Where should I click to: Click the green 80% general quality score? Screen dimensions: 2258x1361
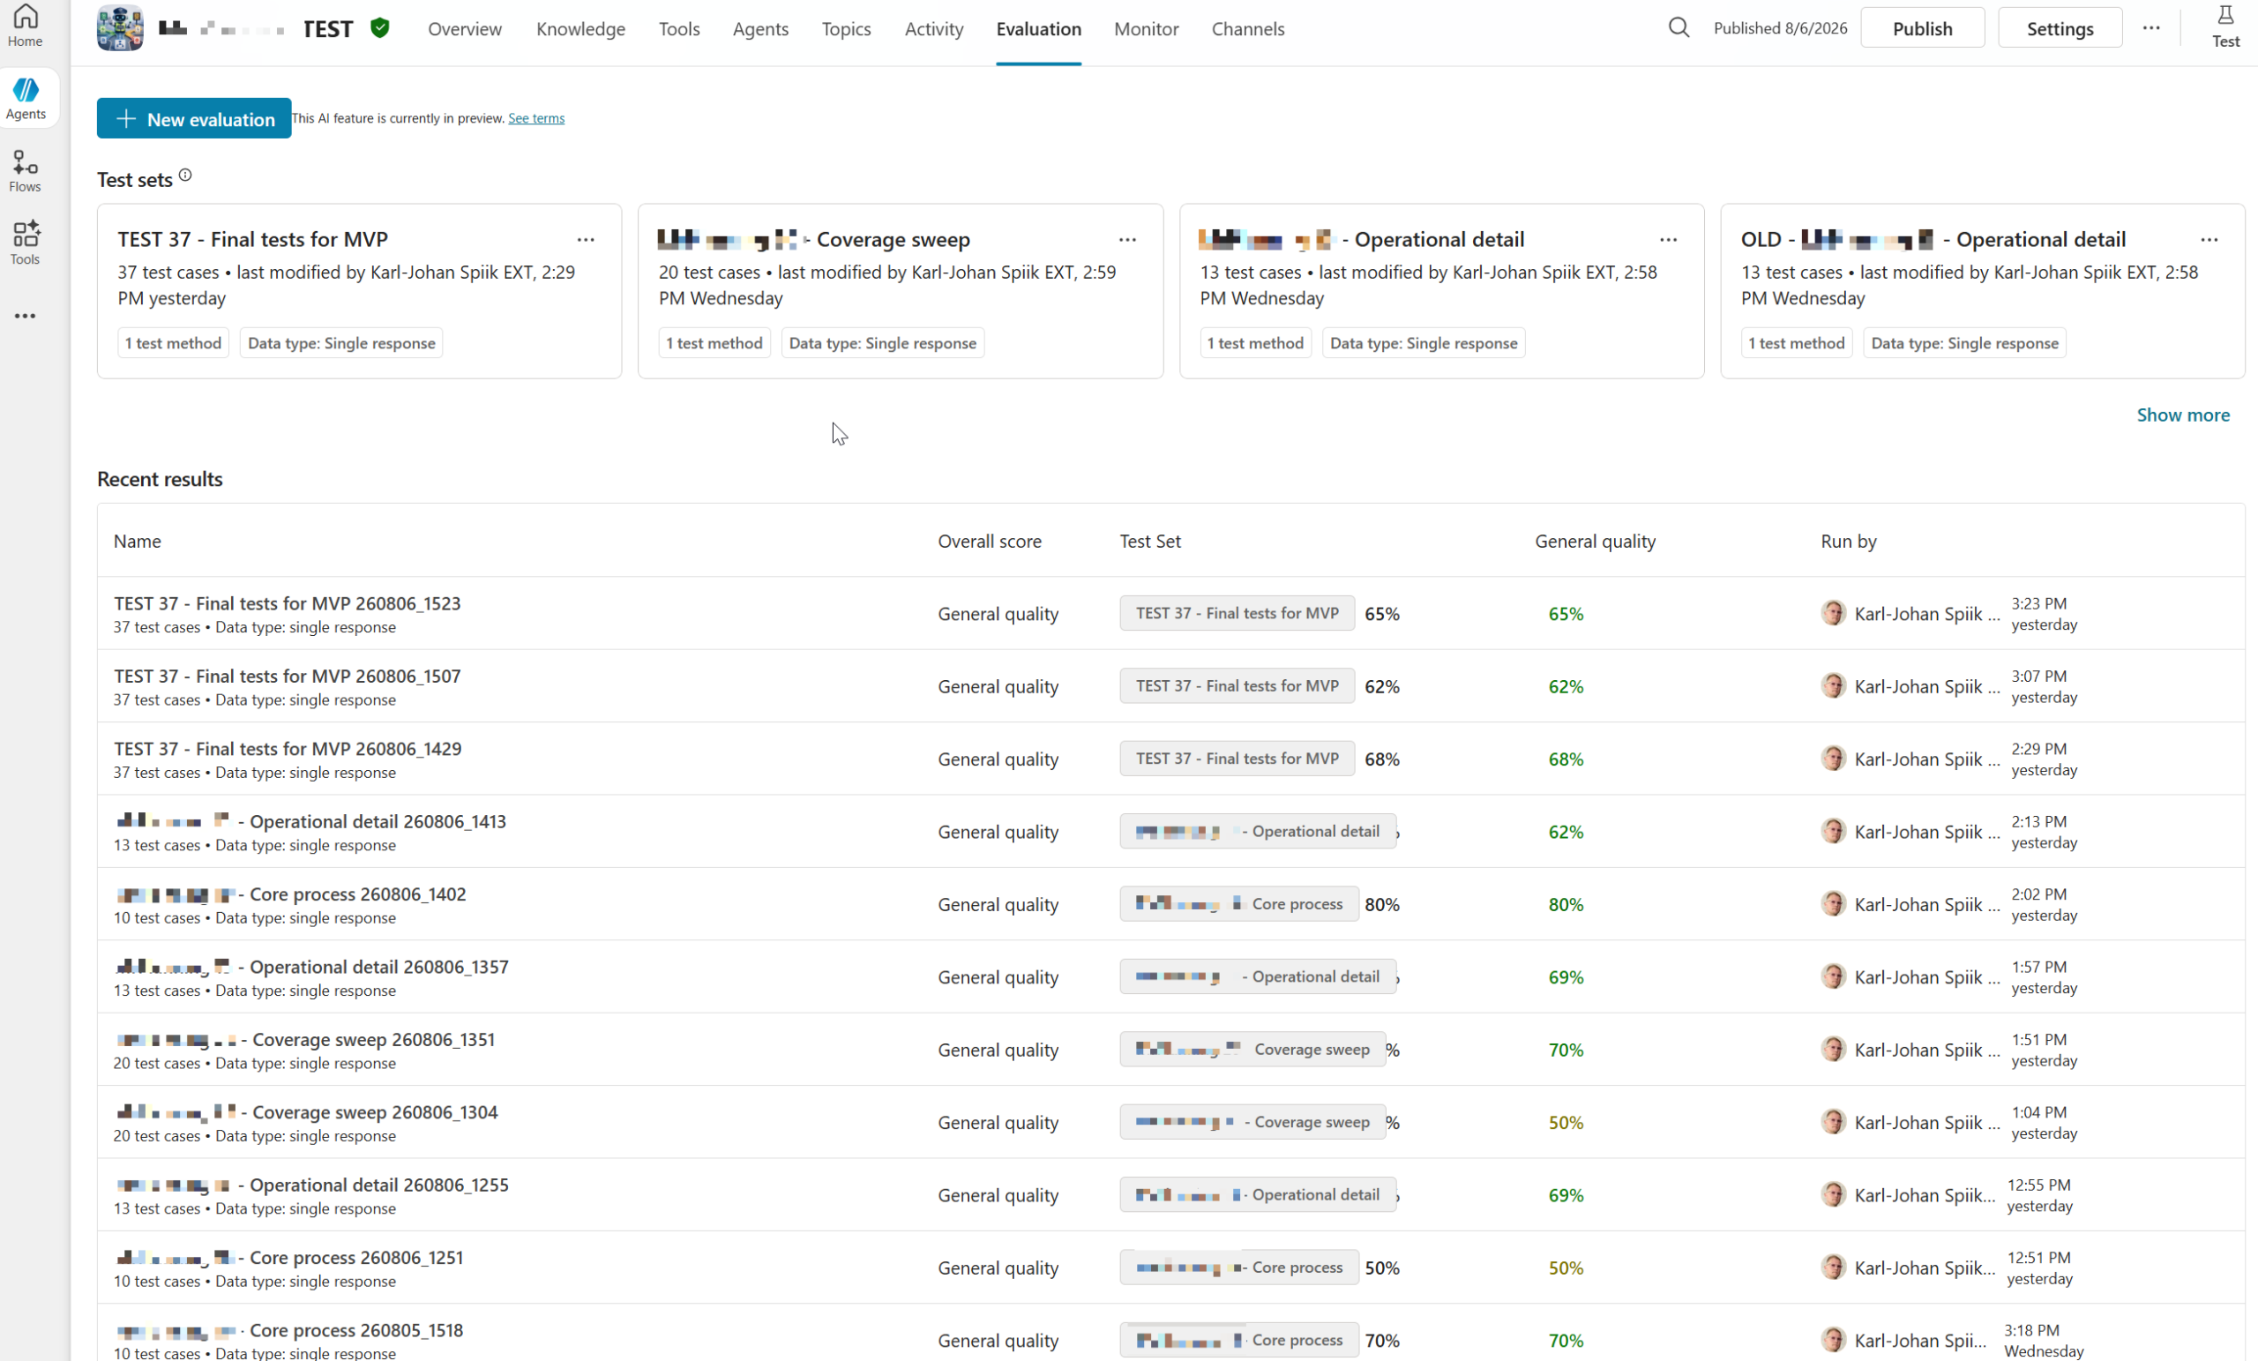(1566, 905)
